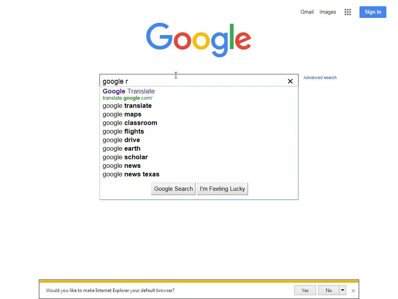
Task: Select suggestion google earth
Action: pos(199,148)
